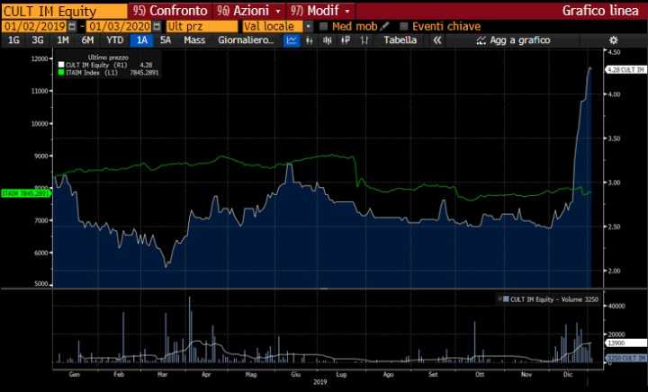The height and width of the screenshot is (392, 648).
Task: Enable the Eventi chiave checkbox
Action: 404,26
